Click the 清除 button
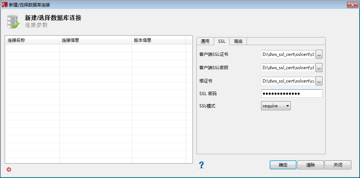360x178 pixels. (x=311, y=165)
